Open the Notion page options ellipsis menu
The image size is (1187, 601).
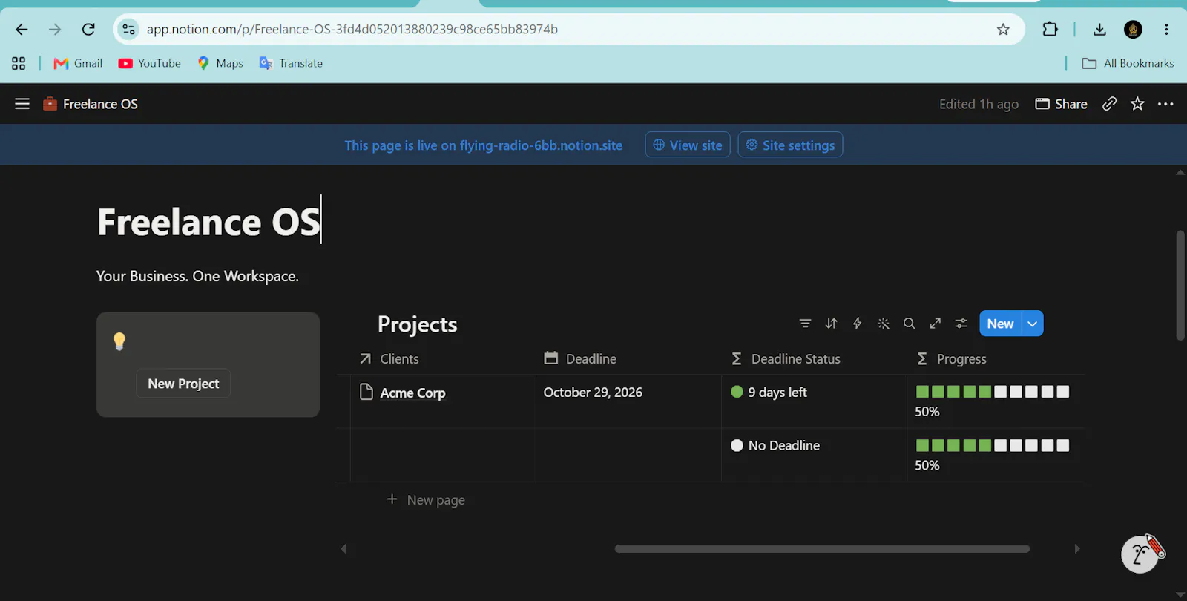(x=1165, y=104)
